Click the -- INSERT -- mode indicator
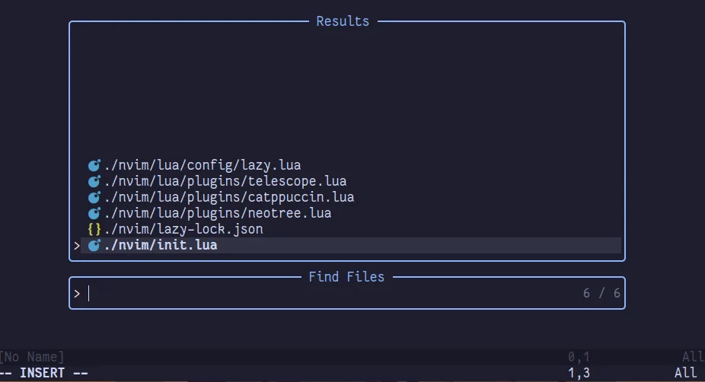Screen dimensions: 705x382 [44, 373]
